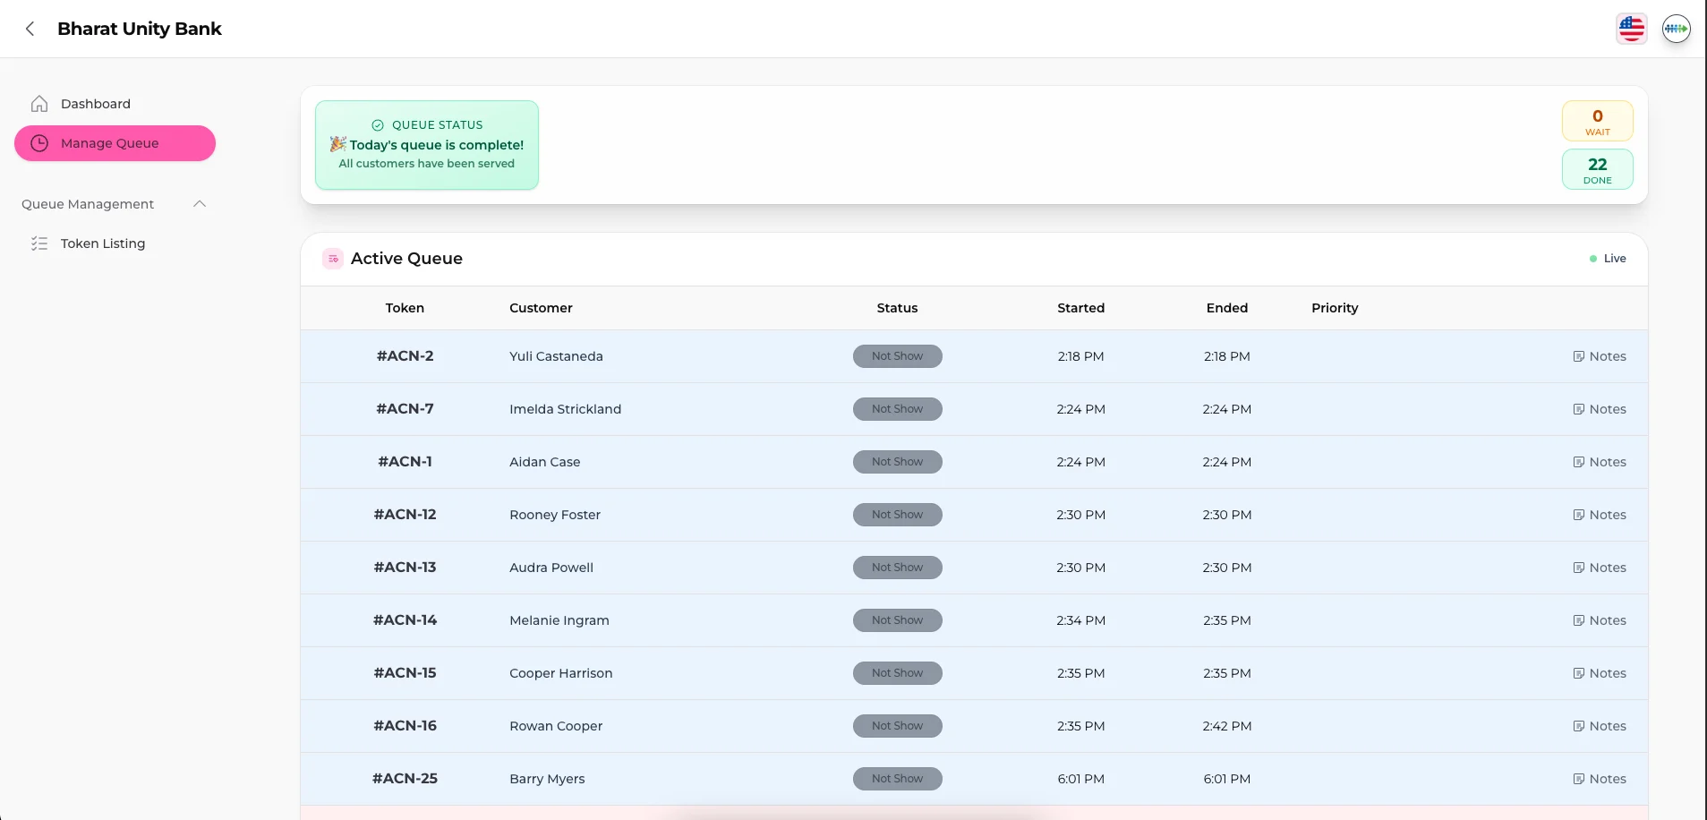
Task: Open the Dashboard menu item
Action: pyautogui.click(x=96, y=104)
